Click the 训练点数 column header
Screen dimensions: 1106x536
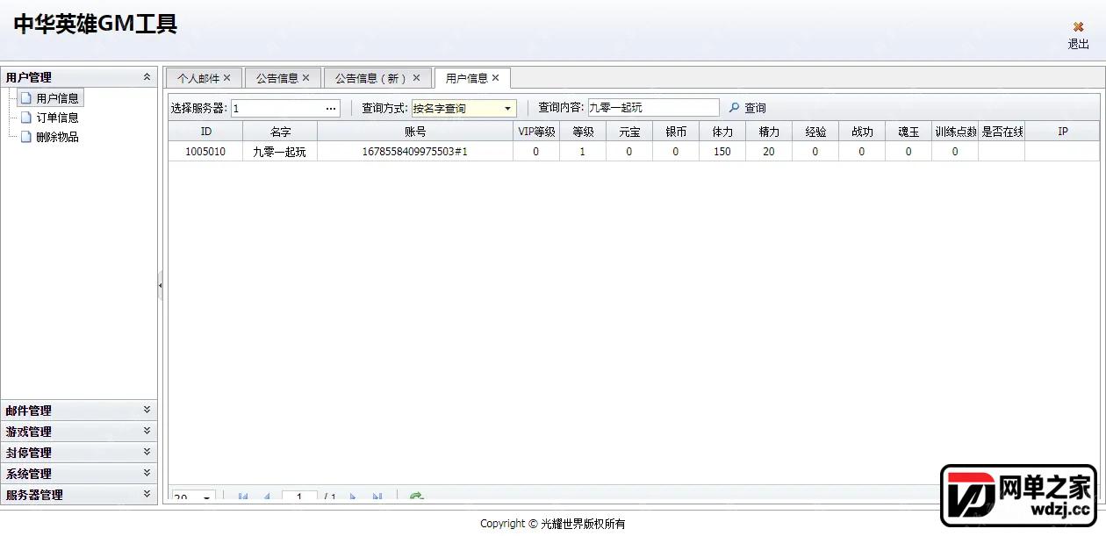(955, 132)
